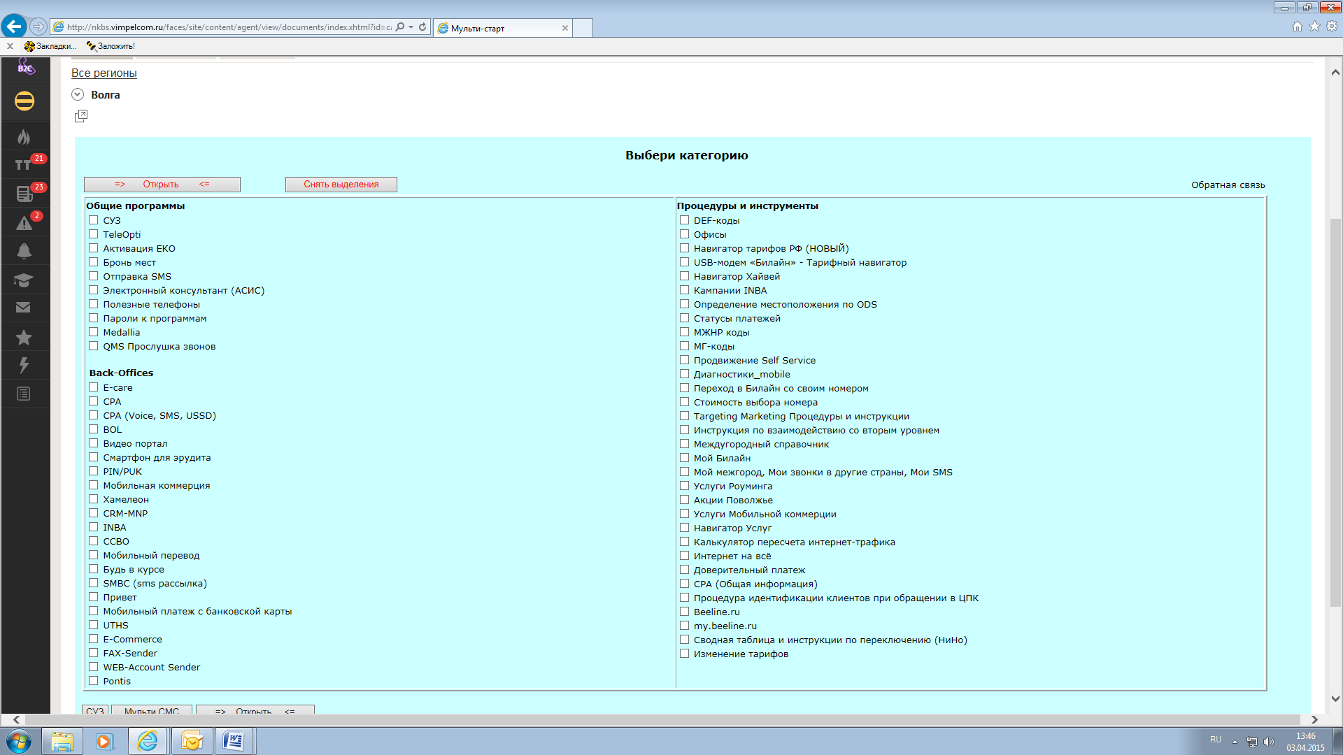Open the network tray icon
Image resolution: width=1343 pixels, height=755 pixels.
click(1252, 742)
